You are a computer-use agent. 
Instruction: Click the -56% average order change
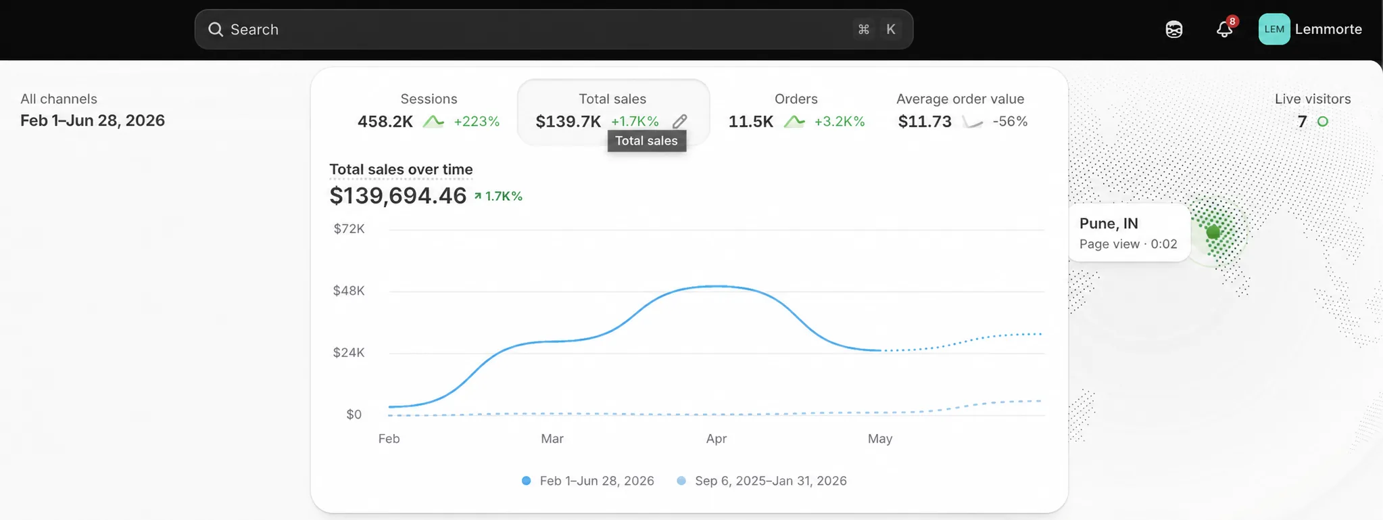click(1010, 122)
